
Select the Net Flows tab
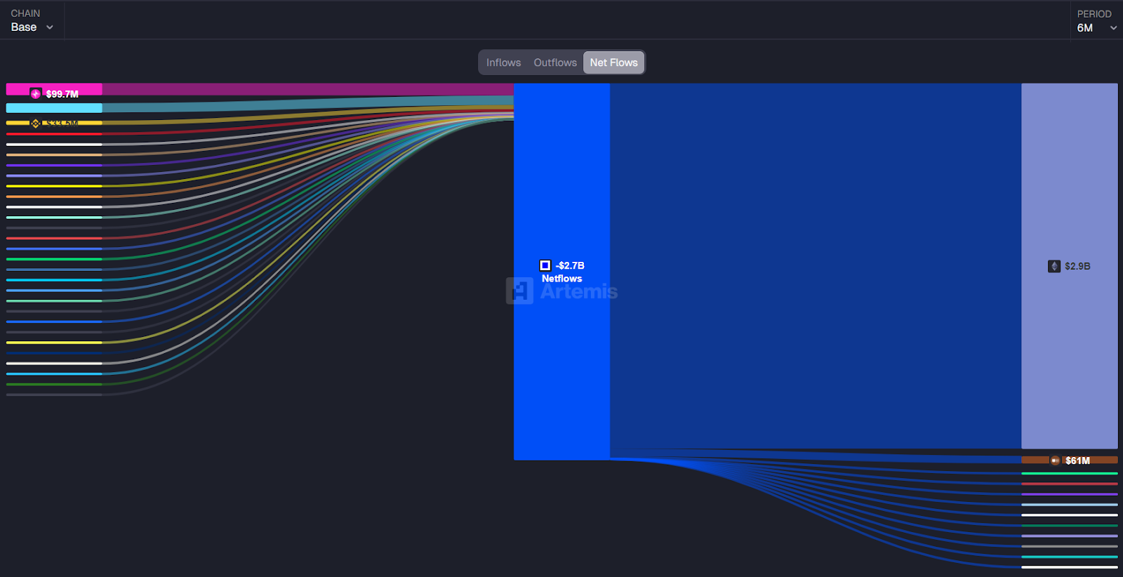[x=613, y=62]
